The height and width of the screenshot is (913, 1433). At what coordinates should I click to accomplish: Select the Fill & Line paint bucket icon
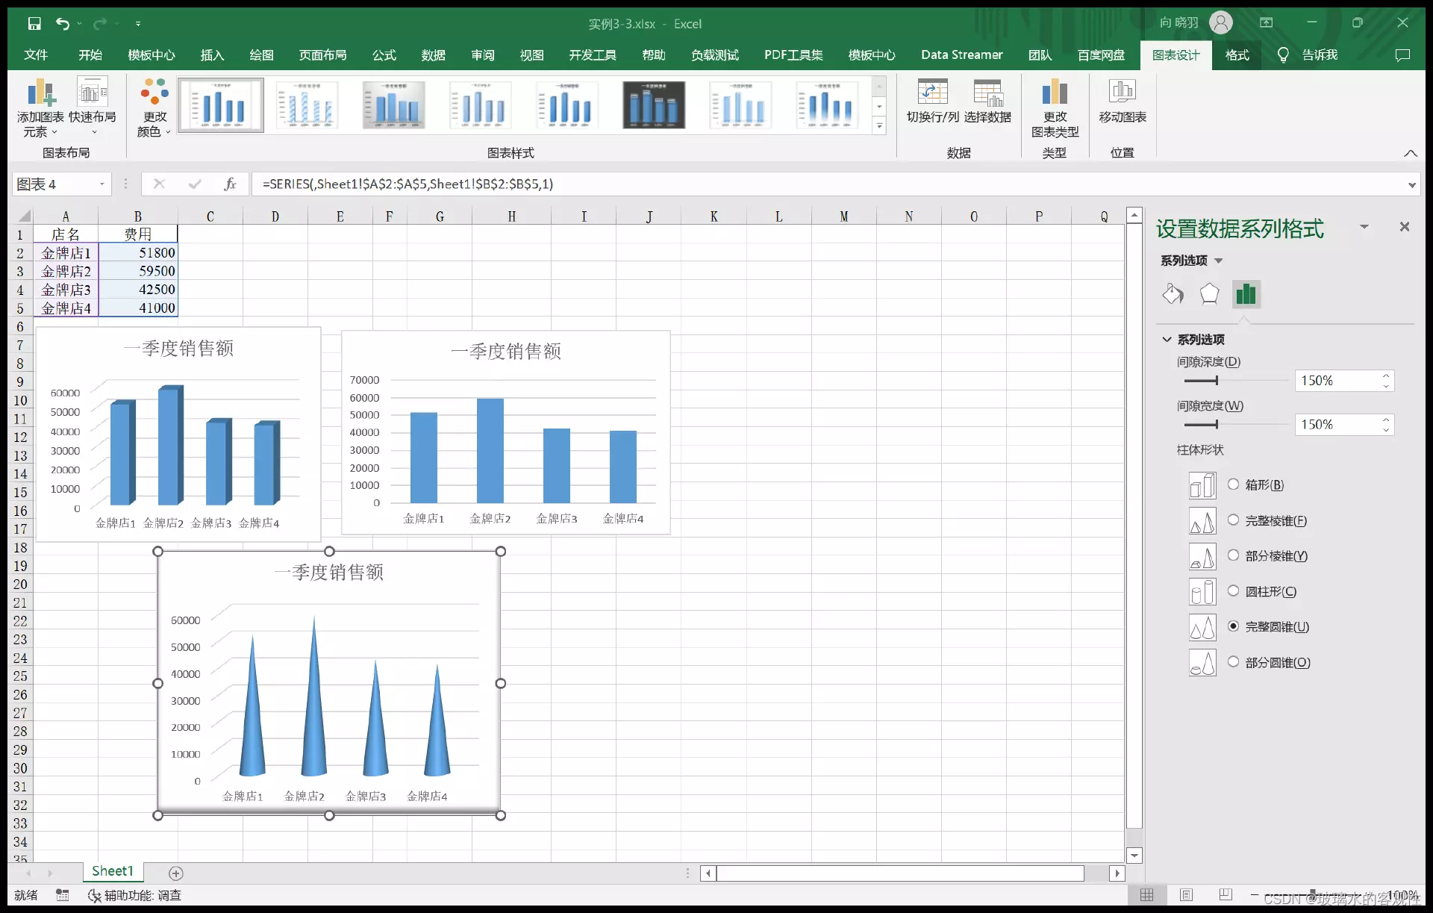click(x=1173, y=294)
